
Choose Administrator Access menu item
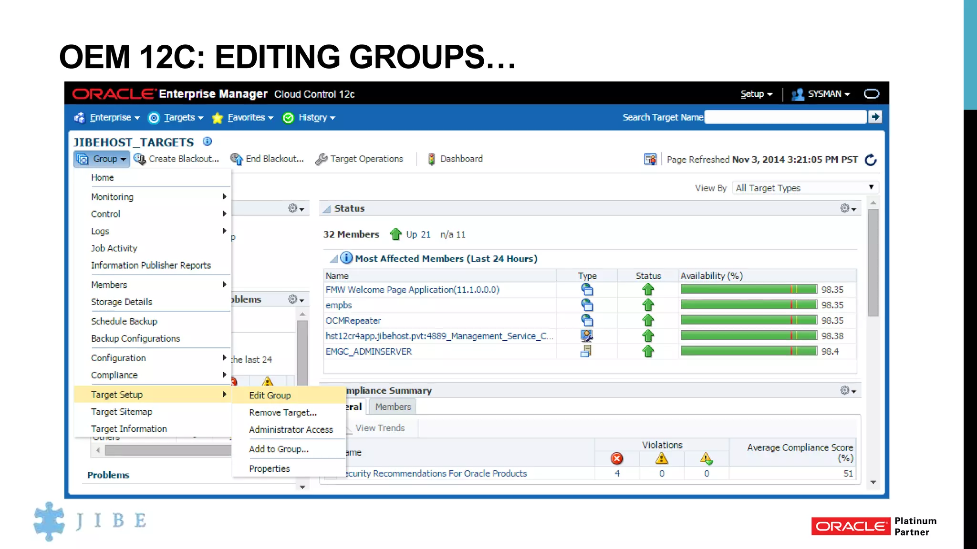[x=289, y=429]
